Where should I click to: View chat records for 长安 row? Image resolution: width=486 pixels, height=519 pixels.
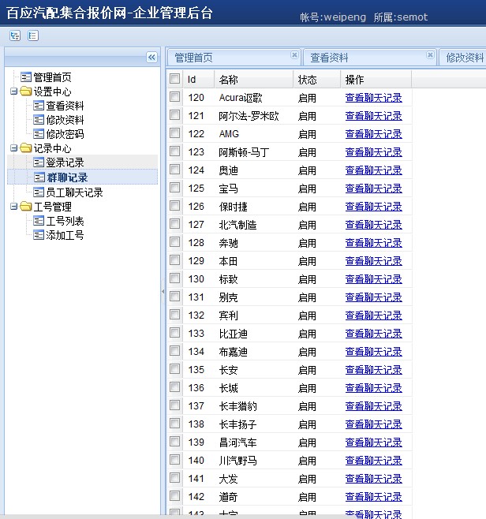[x=373, y=370]
